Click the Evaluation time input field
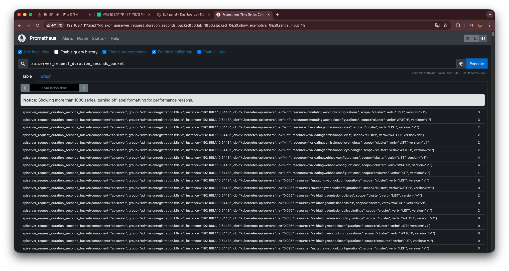 pyautogui.click(x=54, y=88)
